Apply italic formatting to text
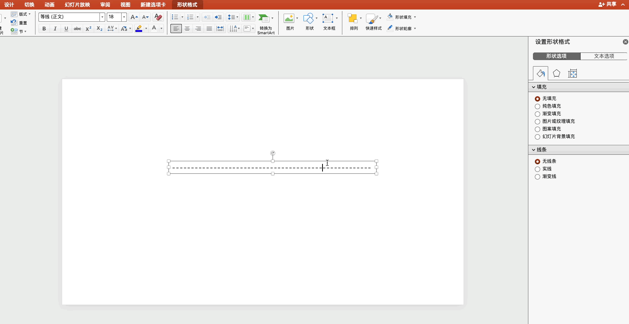Viewport: 629px width, 324px height. tap(55, 29)
